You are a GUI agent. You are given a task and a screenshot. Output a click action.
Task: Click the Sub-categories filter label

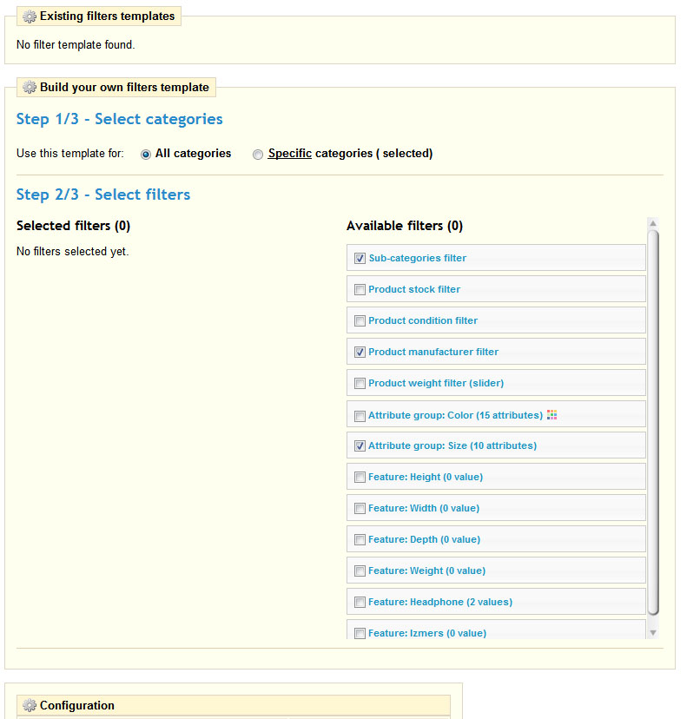(418, 258)
